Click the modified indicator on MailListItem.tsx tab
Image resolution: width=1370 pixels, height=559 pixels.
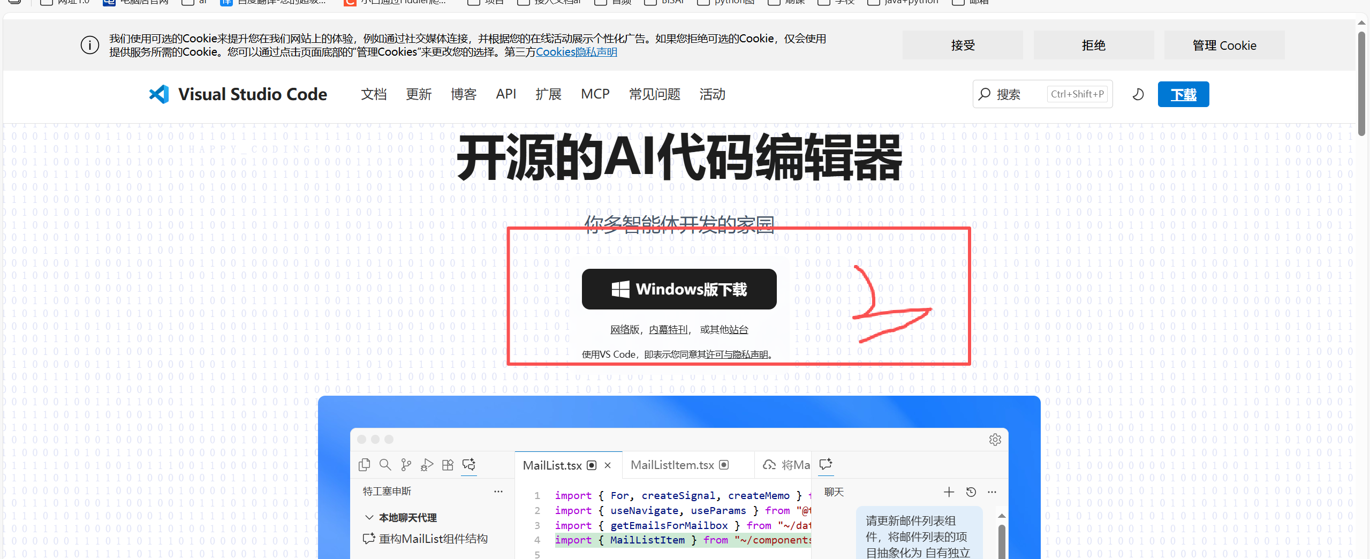point(724,465)
